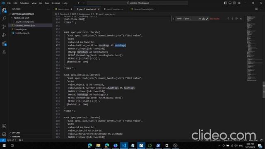Customize layout icon in title bar
The height and width of the screenshot is (149, 265).
[239, 3]
